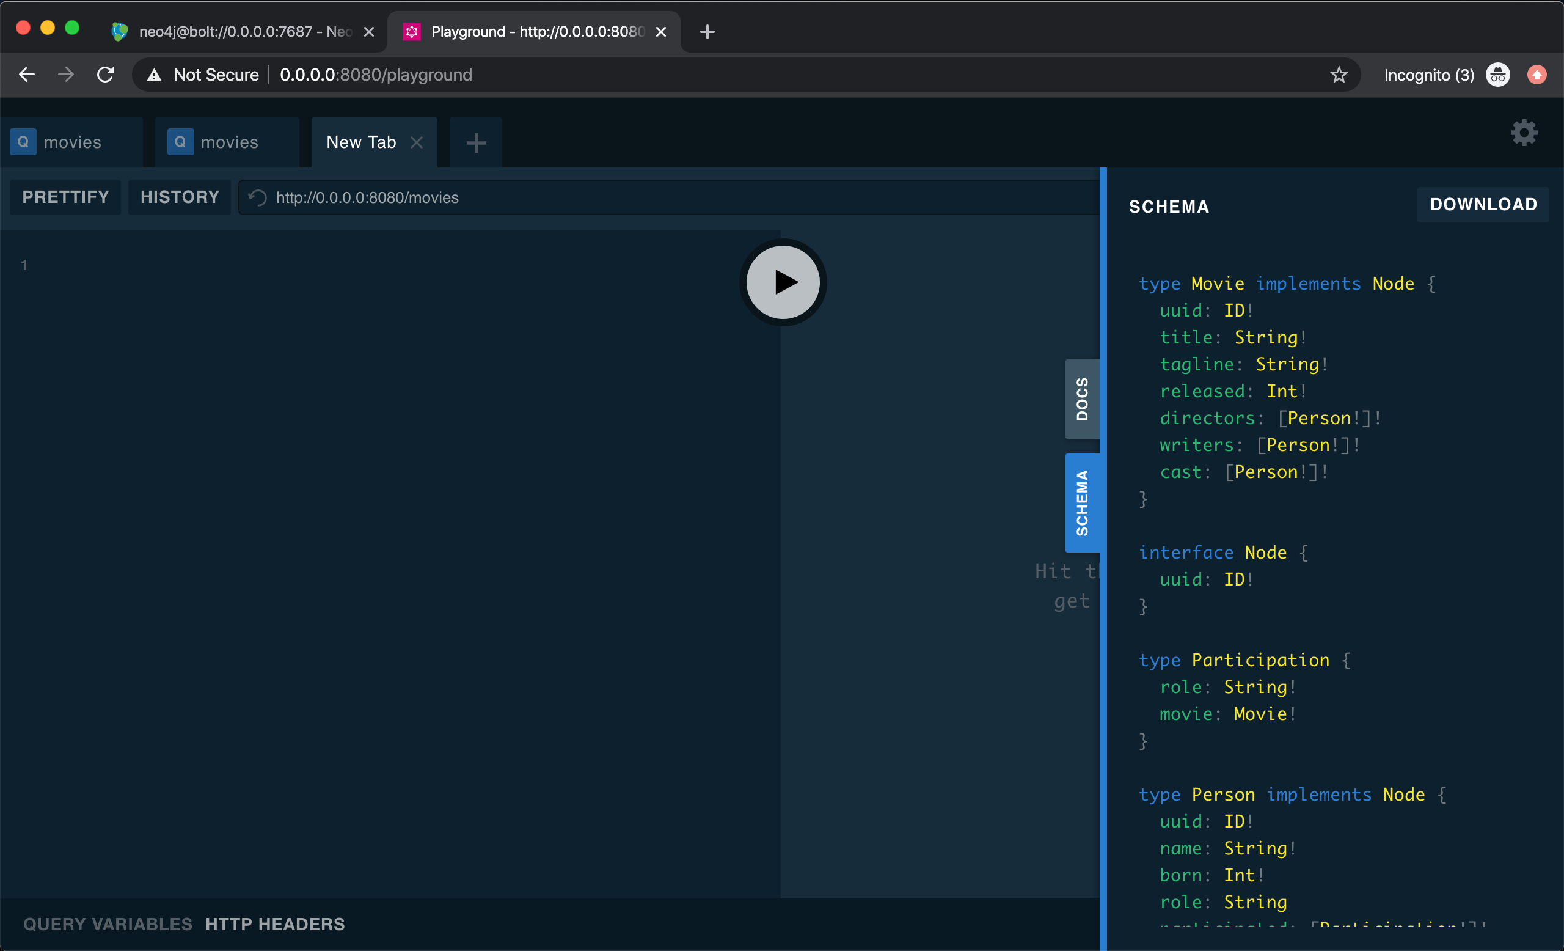The image size is (1564, 951).
Task: Reload the browser page
Action: [x=105, y=75]
